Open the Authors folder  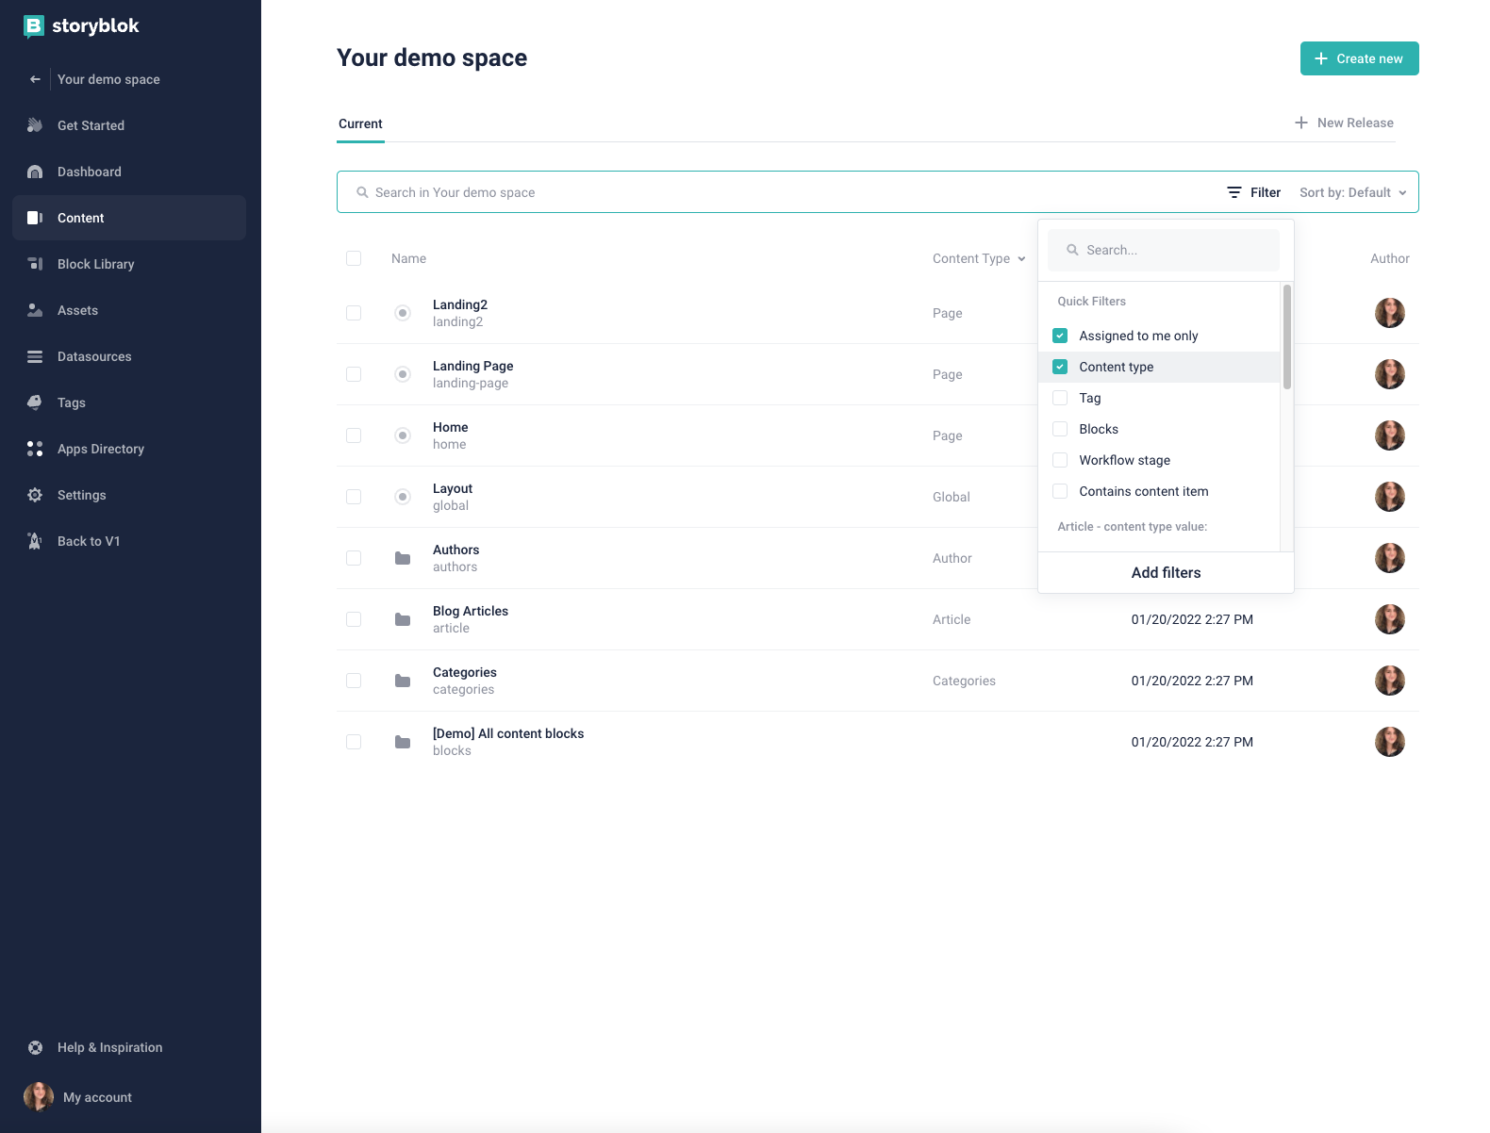point(456,550)
